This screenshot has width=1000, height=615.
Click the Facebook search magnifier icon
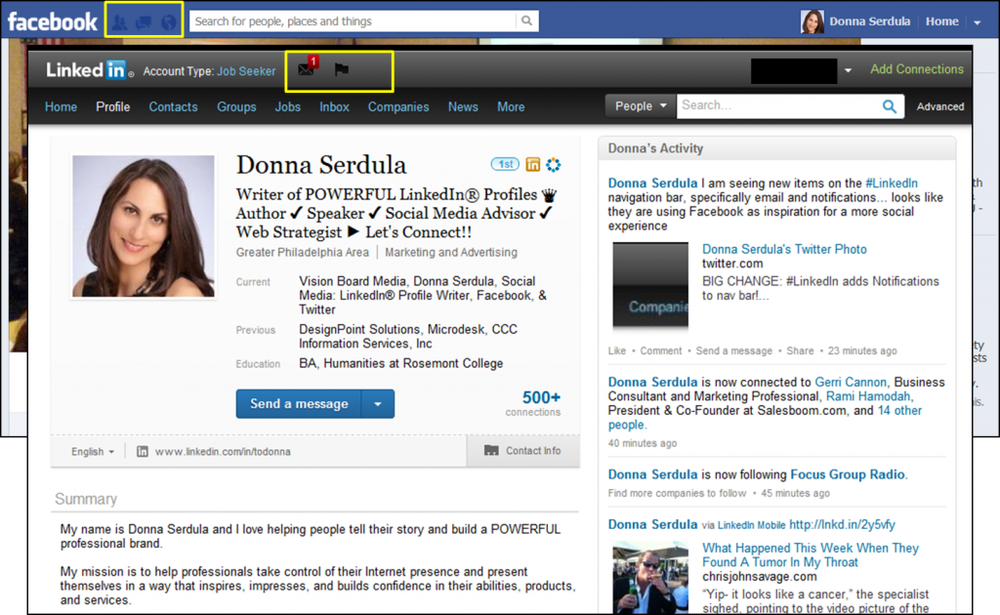coord(526,20)
